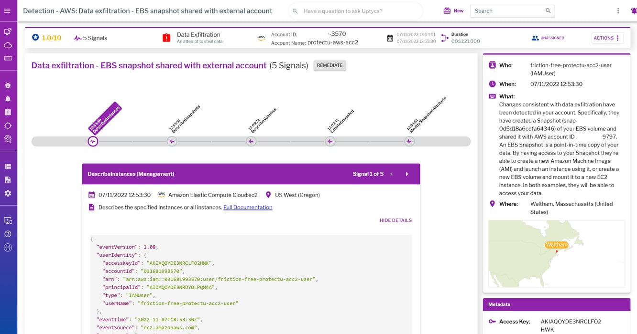Click the 5 Signals indicator
This screenshot has width=637, height=334.
click(90, 38)
